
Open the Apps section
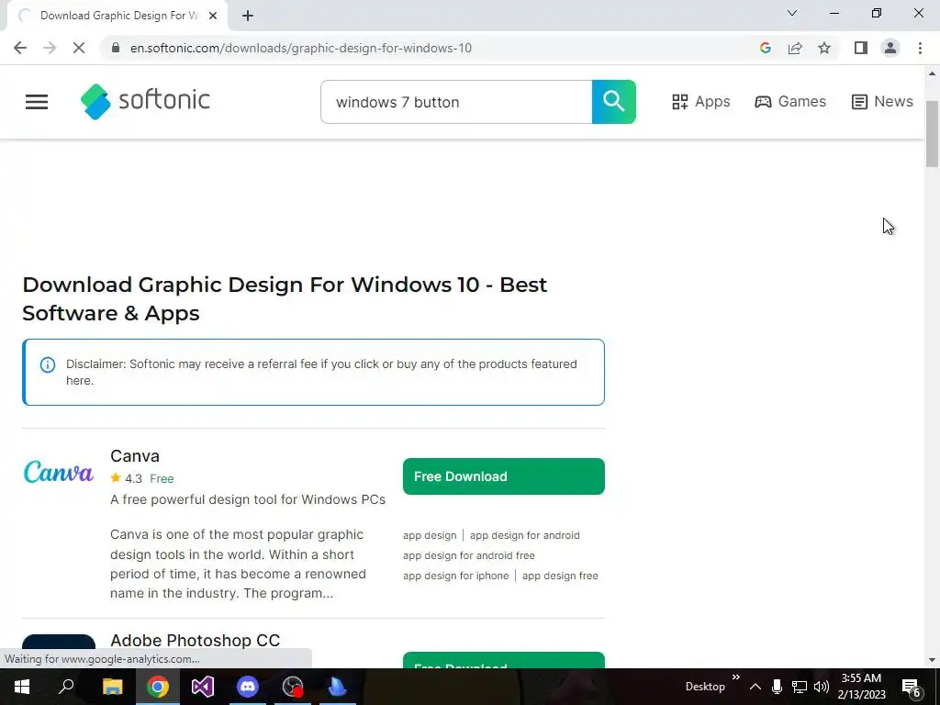pos(700,101)
